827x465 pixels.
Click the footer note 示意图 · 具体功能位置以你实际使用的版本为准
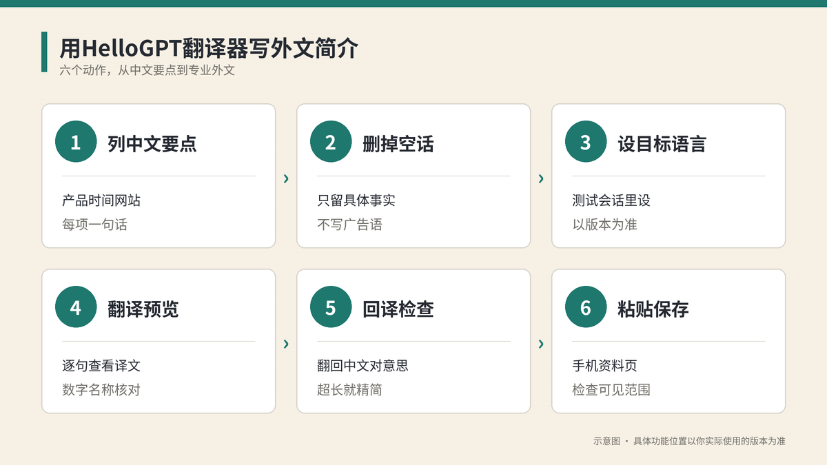click(x=689, y=441)
